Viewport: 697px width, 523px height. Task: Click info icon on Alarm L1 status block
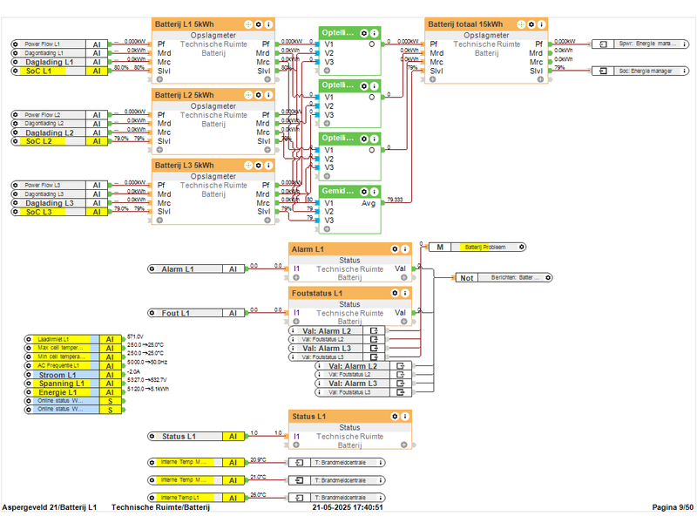[405, 249]
